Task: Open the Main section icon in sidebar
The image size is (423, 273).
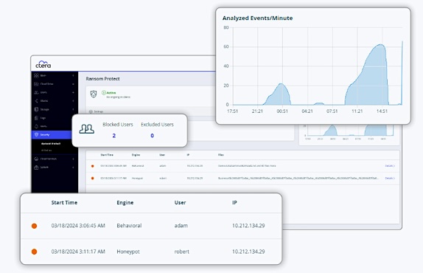Action: pos(36,76)
